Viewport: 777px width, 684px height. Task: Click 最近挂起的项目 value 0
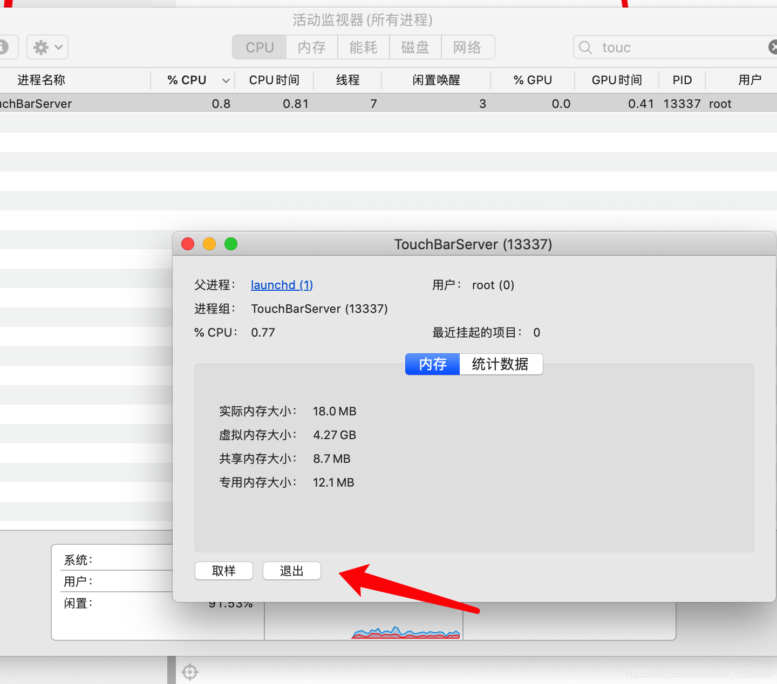[x=537, y=332]
